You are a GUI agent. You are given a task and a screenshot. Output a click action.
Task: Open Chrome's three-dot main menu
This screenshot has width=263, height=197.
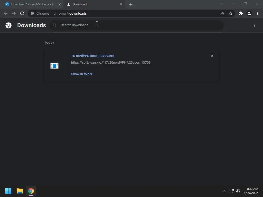click(x=257, y=13)
